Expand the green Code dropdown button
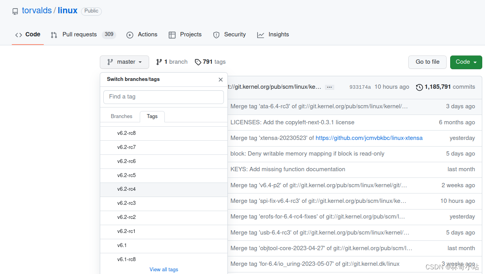 coord(466,62)
